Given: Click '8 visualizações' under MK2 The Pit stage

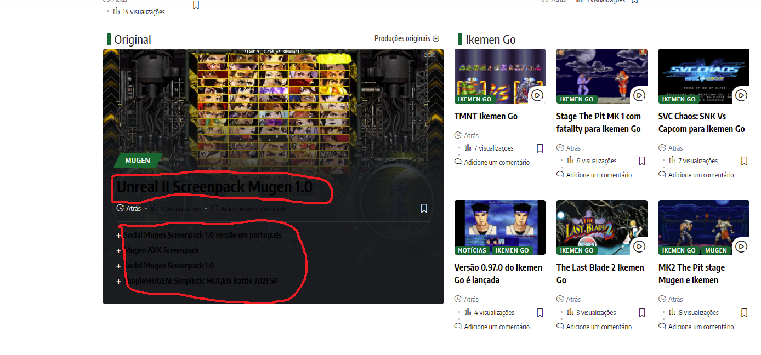Looking at the screenshot, I should click(693, 312).
